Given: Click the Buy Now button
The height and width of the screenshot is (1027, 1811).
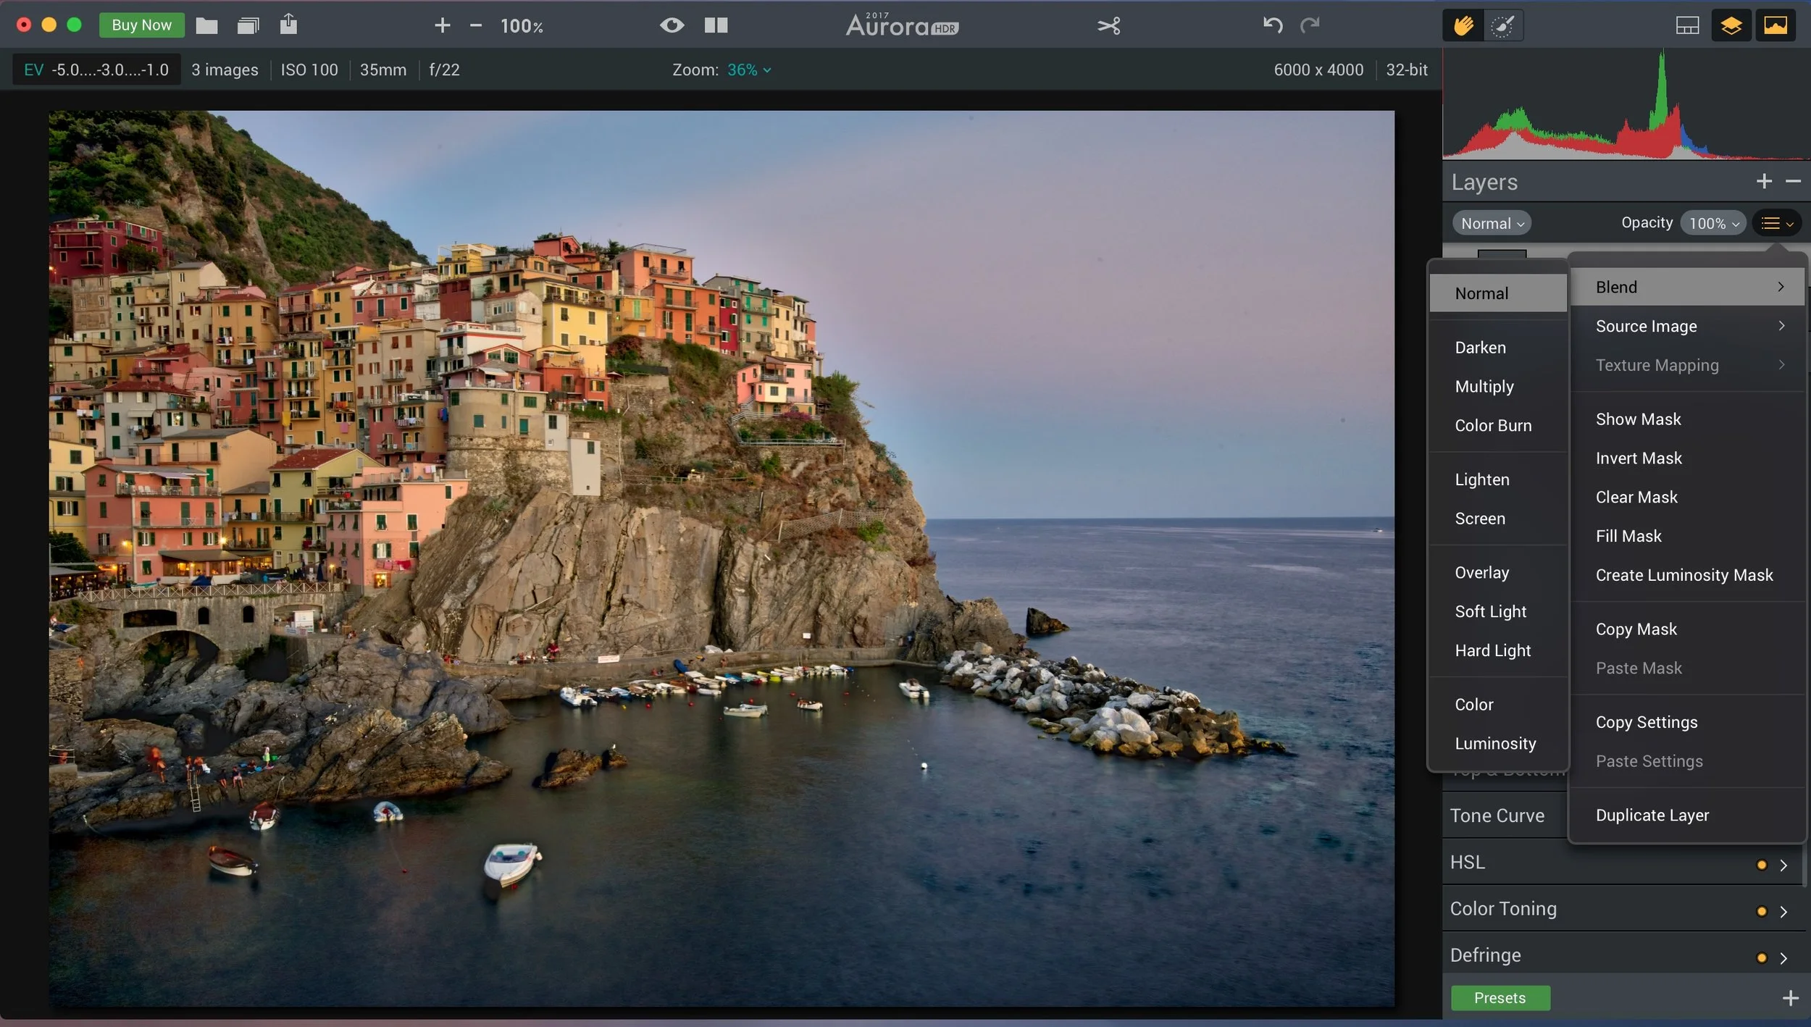Looking at the screenshot, I should pos(141,25).
